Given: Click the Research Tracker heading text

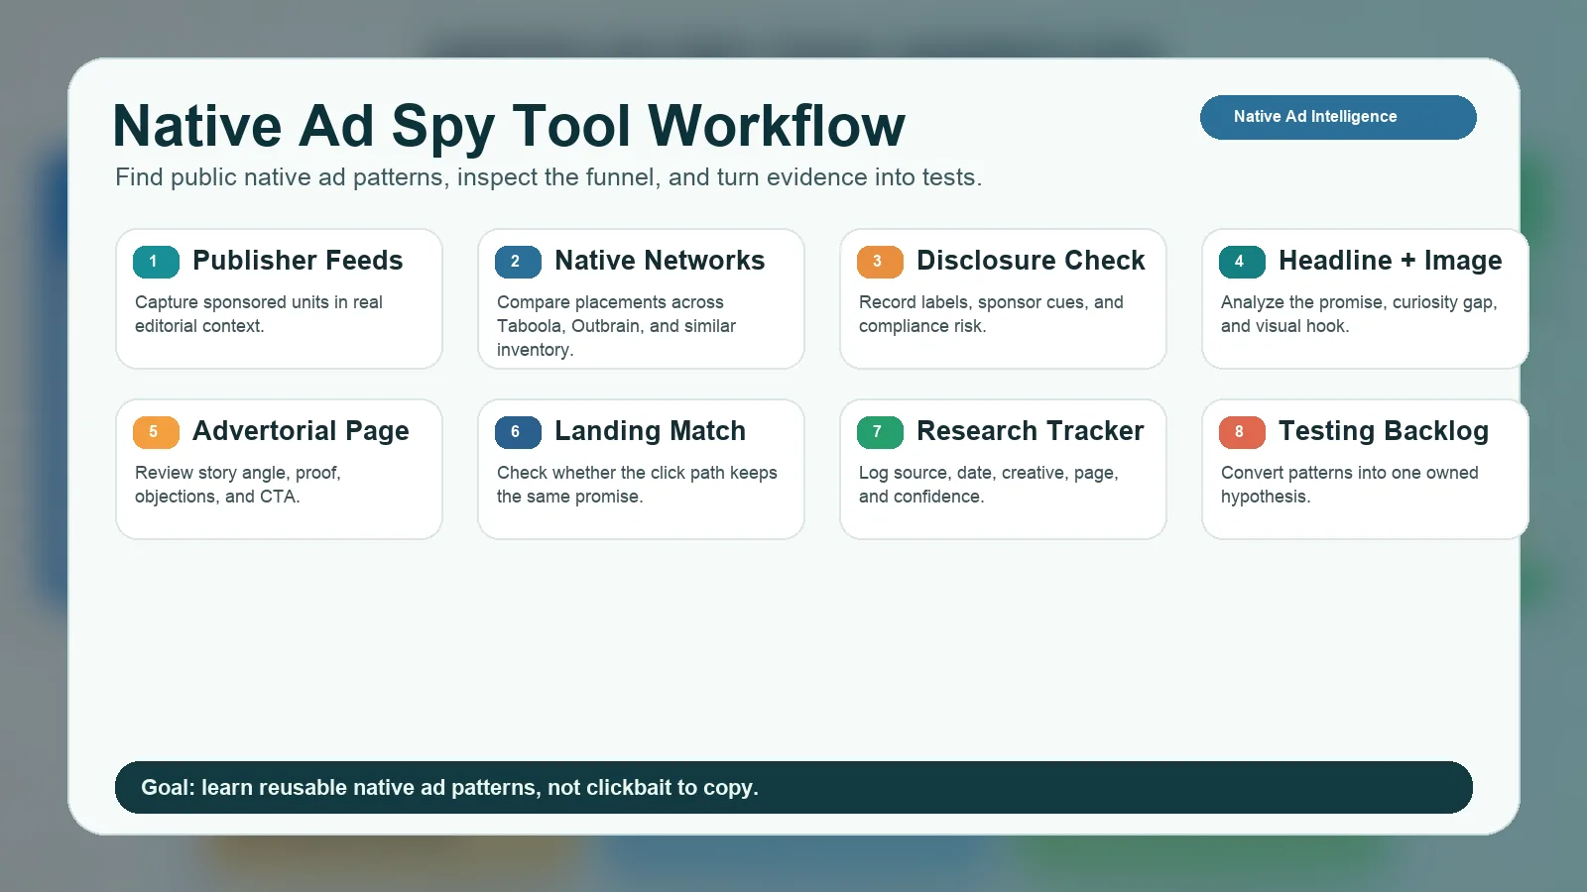Looking at the screenshot, I should [1031, 431].
